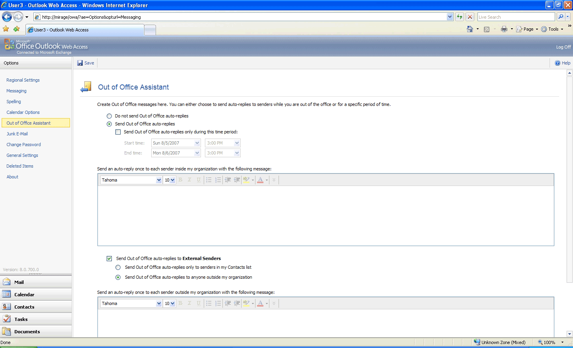573x348 pixels.
Task: Open the Change Password settings page
Action: 23,144
